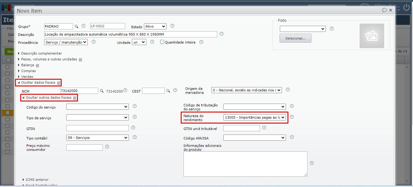Open help icon for Natureza do rendimento
Screen dimensions: 413x187
point(292,117)
